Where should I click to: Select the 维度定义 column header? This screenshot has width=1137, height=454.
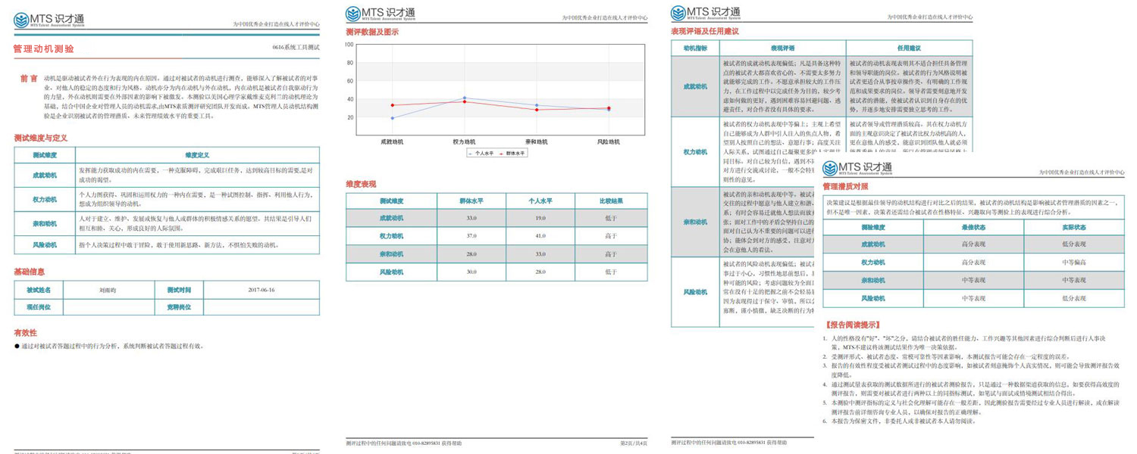(197, 155)
